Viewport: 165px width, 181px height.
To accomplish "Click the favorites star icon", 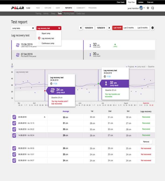I will tap(148, 8).
